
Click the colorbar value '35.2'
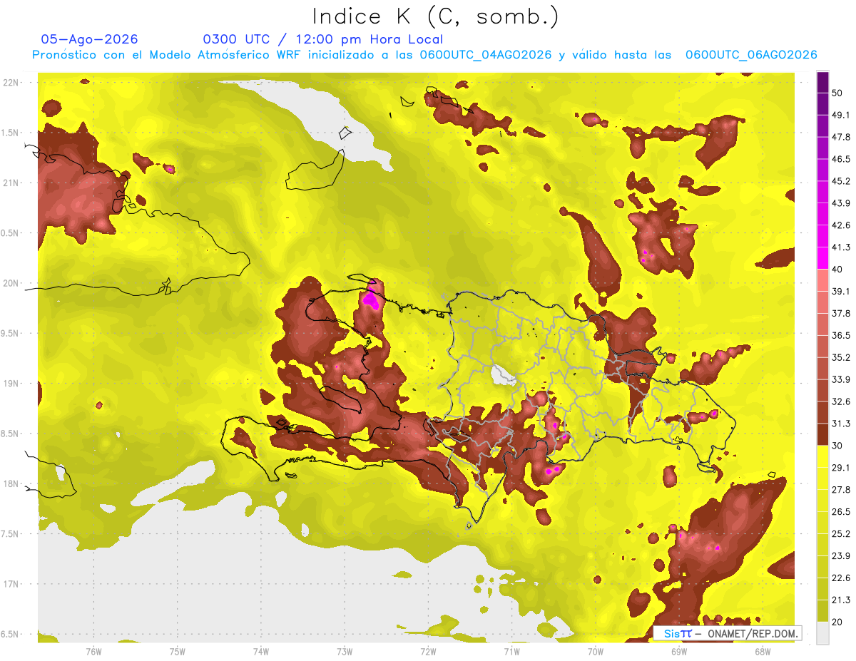click(x=840, y=357)
